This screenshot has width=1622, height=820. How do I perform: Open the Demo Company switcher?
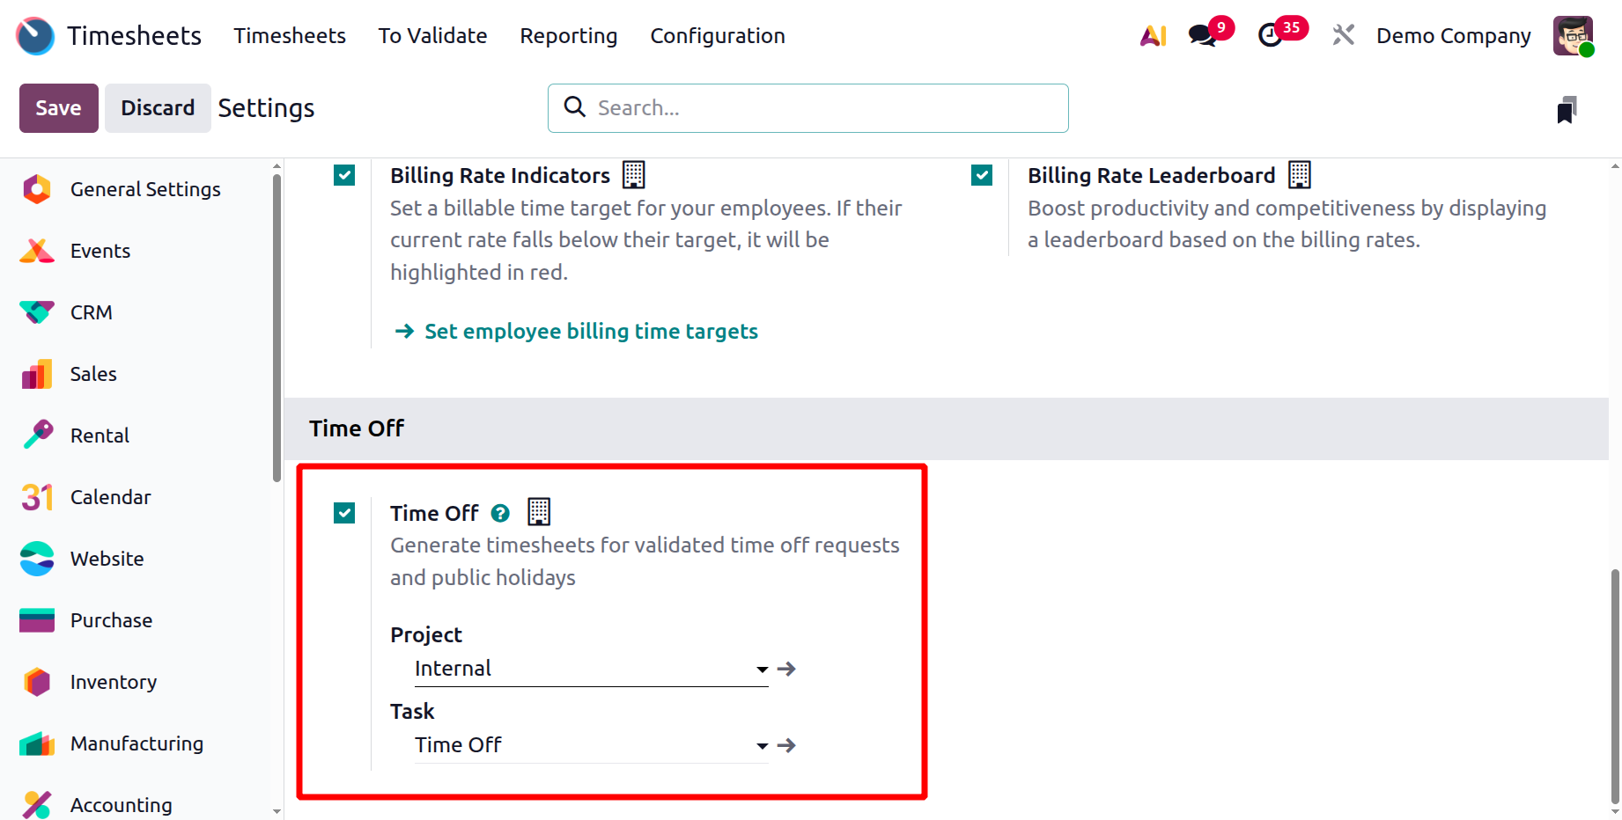[1453, 36]
